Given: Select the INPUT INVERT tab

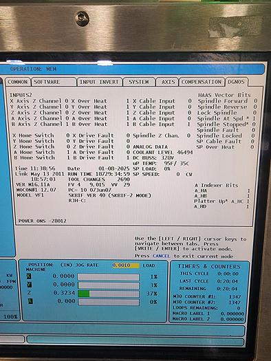Looking at the screenshot, I should (x=99, y=82).
